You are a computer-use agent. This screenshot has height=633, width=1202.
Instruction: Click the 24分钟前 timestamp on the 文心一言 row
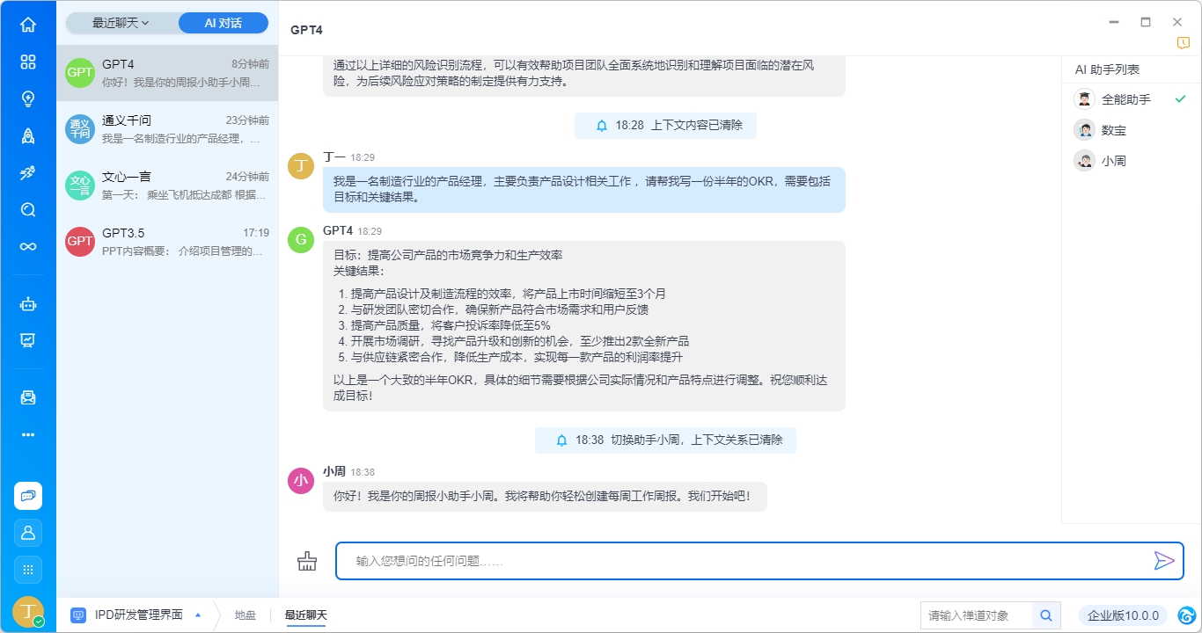pyautogui.click(x=247, y=177)
